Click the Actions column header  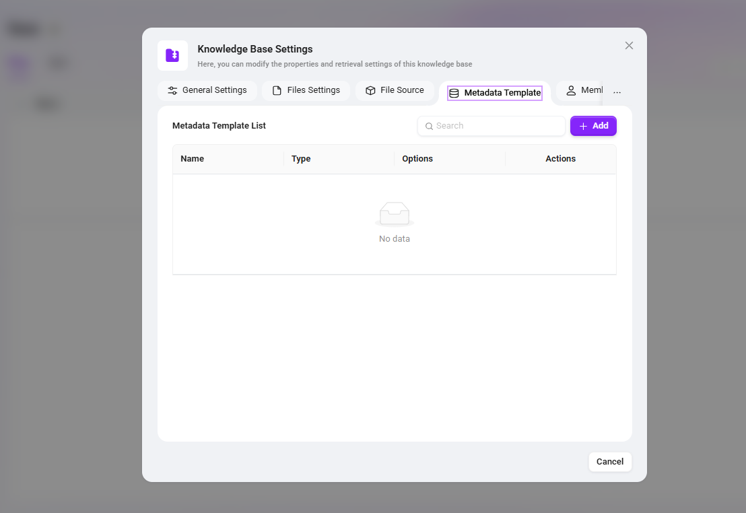pyautogui.click(x=560, y=159)
